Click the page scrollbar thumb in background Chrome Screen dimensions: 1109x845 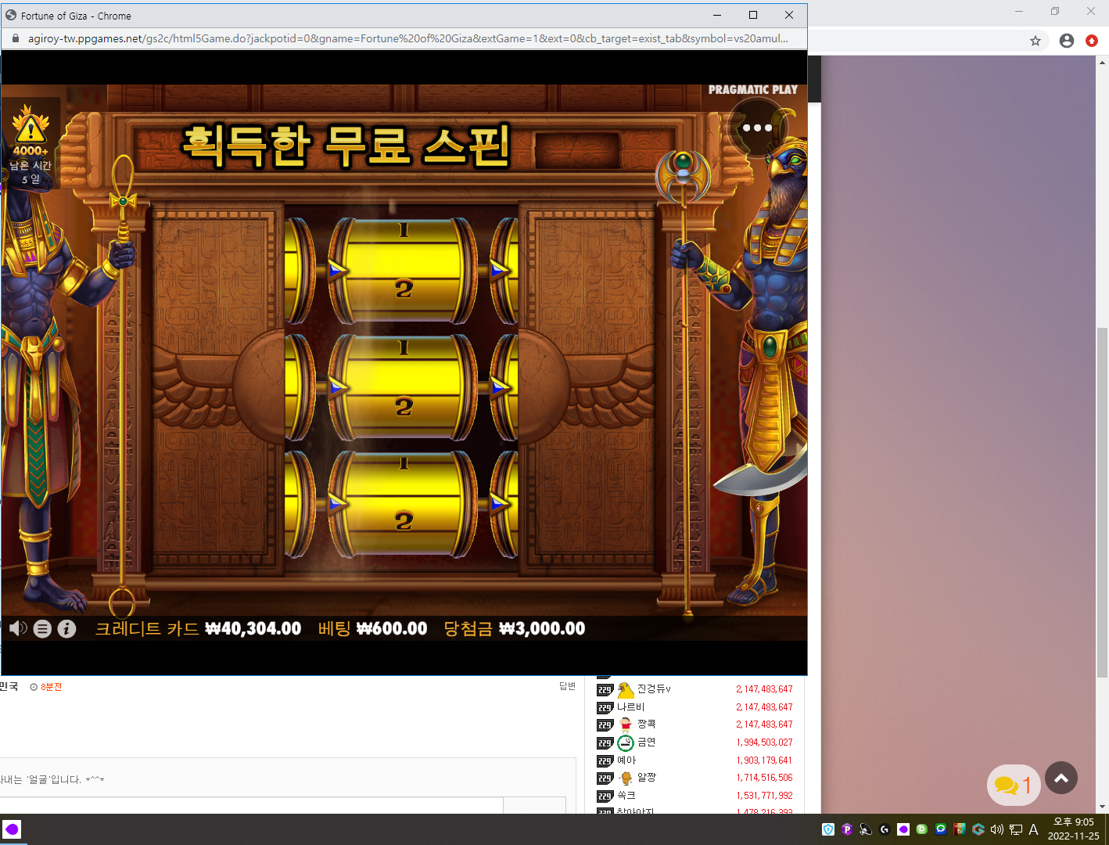tap(1103, 502)
